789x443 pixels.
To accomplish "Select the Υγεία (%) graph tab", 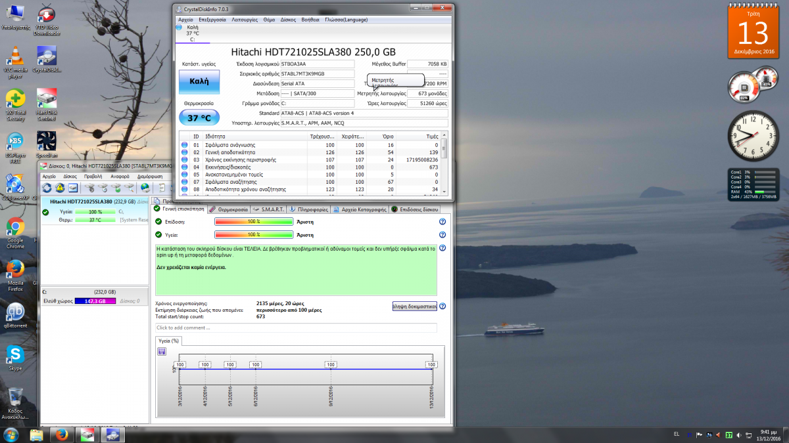I will click(x=168, y=341).
